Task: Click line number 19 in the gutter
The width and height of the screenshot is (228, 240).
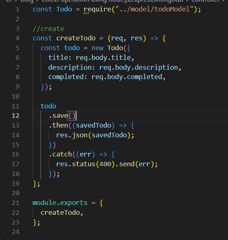Action: (x=15, y=183)
